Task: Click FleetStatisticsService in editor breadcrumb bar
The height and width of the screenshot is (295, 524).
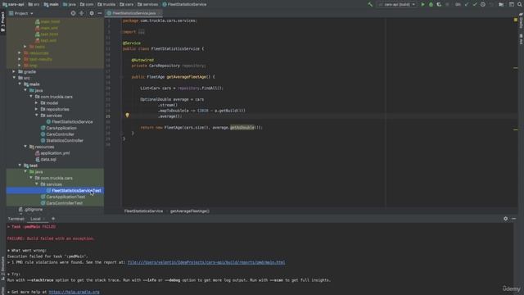Action: pos(143,211)
